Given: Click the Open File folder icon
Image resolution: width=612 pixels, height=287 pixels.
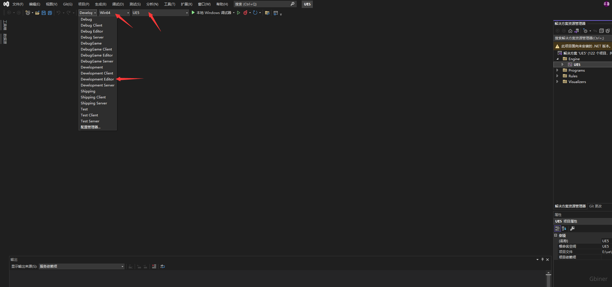Looking at the screenshot, I should point(37,13).
